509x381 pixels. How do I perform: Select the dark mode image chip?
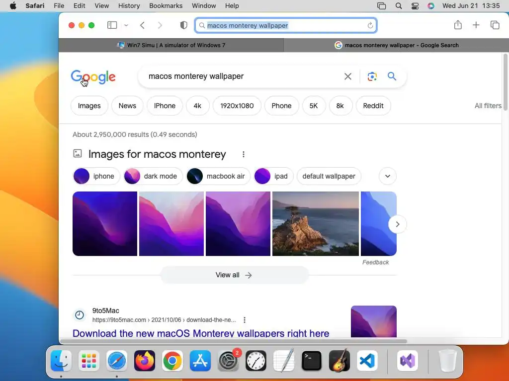pyautogui.click(x=153, y=176)
